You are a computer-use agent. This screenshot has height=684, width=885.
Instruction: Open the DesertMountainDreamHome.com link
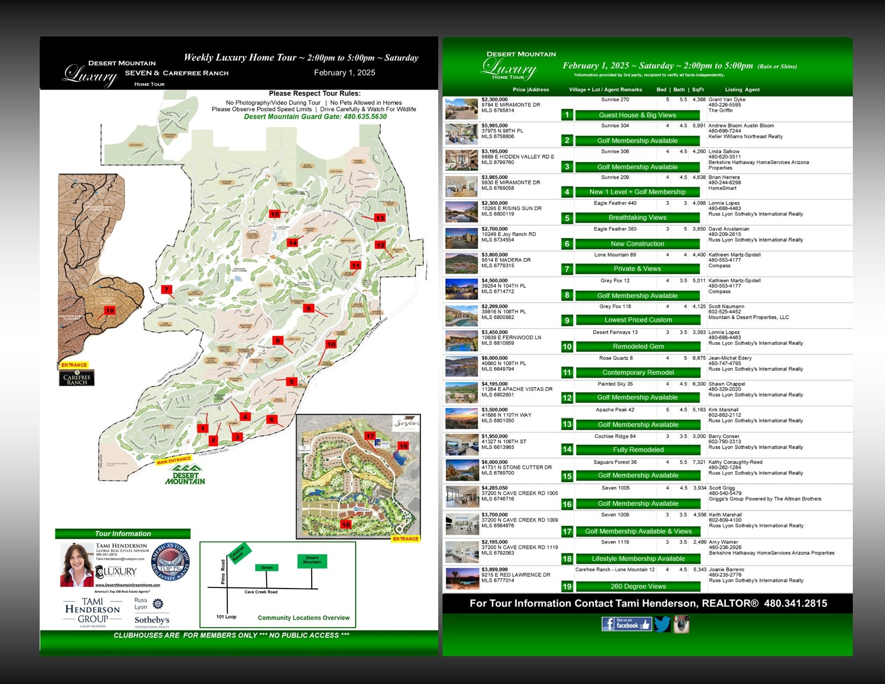[127, 585]
